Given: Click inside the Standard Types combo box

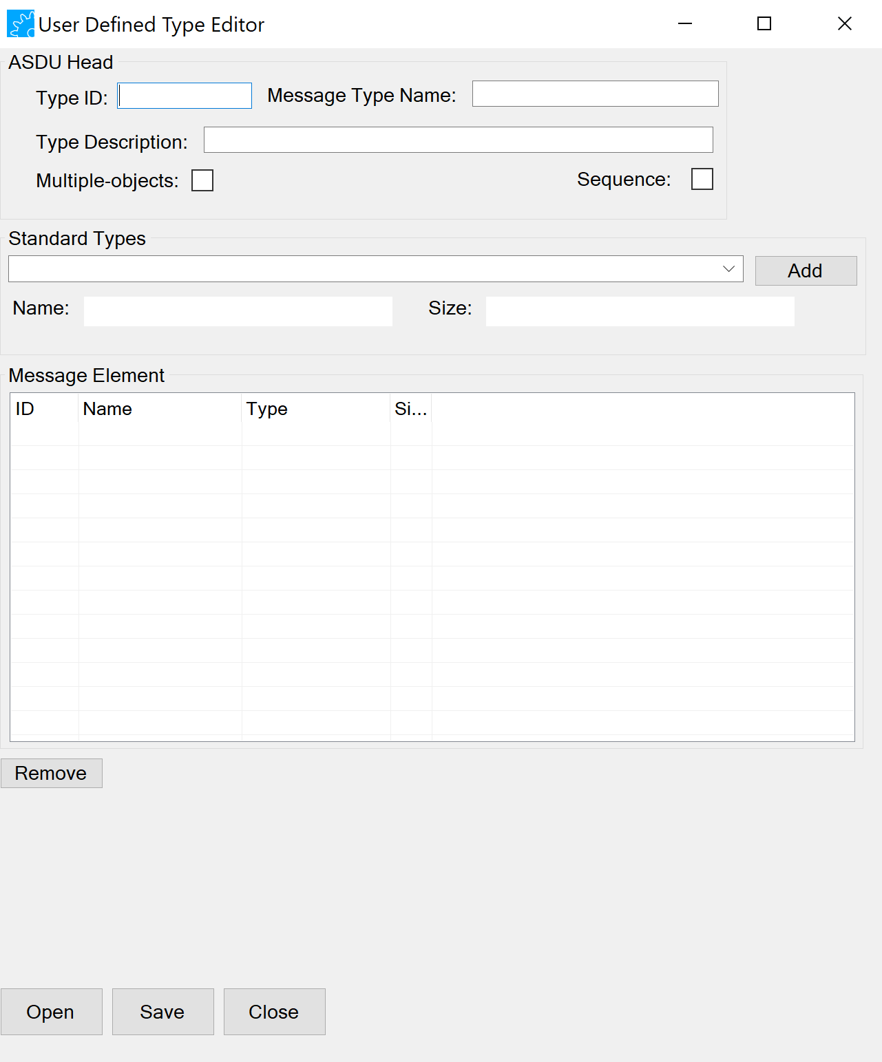Looking at the screenshot, I should tap(376, 269).
